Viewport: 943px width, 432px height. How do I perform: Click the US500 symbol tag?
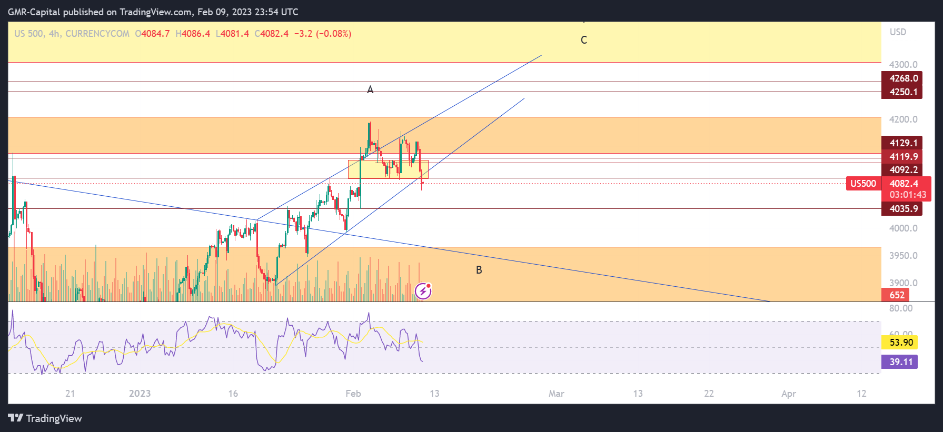coord(863,184)
